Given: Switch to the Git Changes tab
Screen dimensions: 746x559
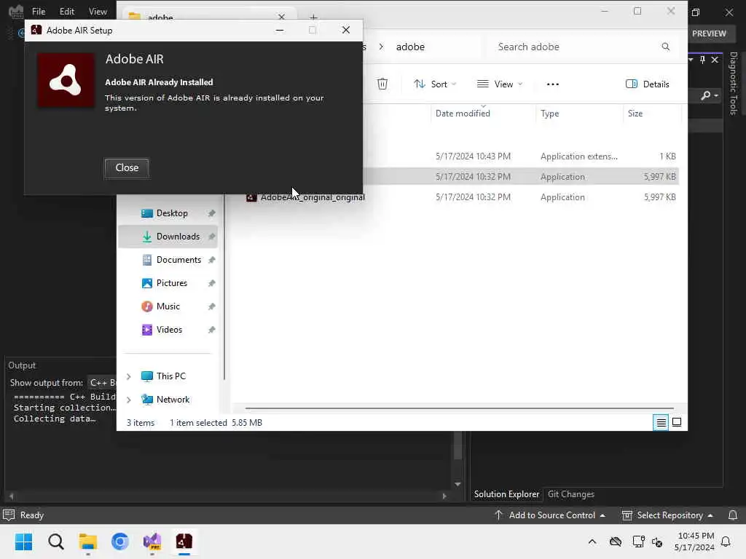Looking at the screenshot, I should (571, 494).
